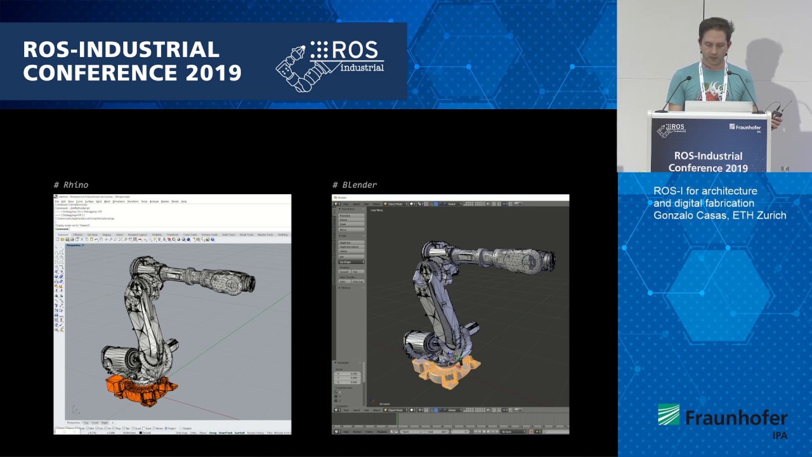Viewport: 812px width, 457px height.
Task: Click the Start frame field in Blender timeline
Action: tap(412, 432)
